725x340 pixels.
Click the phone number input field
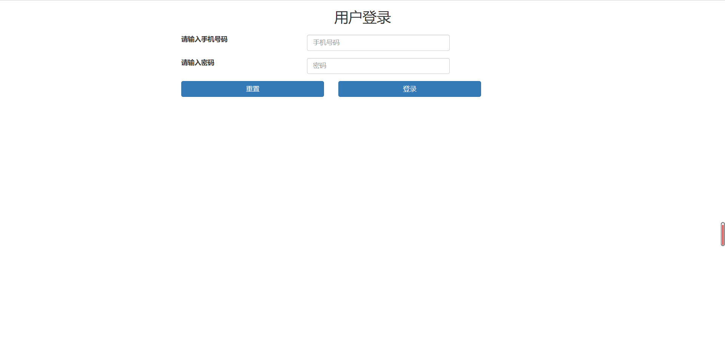(x=378, y=43)
